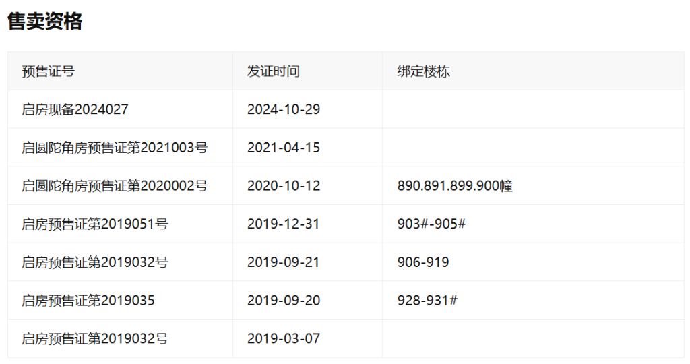The height and width of the screenshot is (364, 690).
Task: Click the issue date 2019-12-31
Action: (283, 224)
